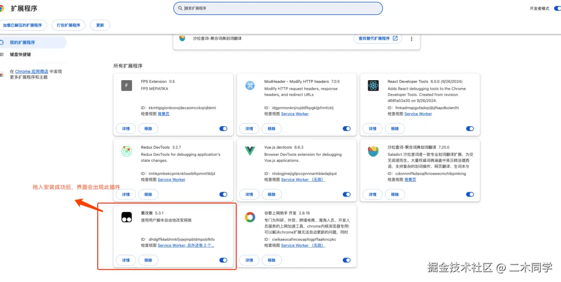Toggle 开发者模式 switch

(557, 8)
